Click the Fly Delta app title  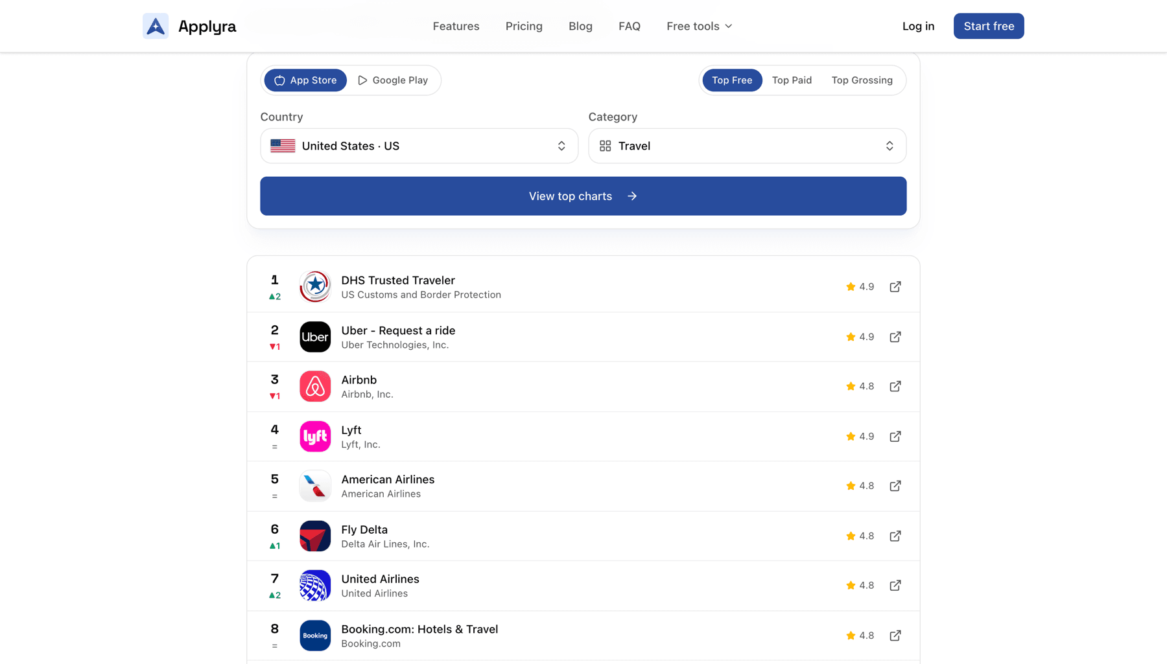364,530
